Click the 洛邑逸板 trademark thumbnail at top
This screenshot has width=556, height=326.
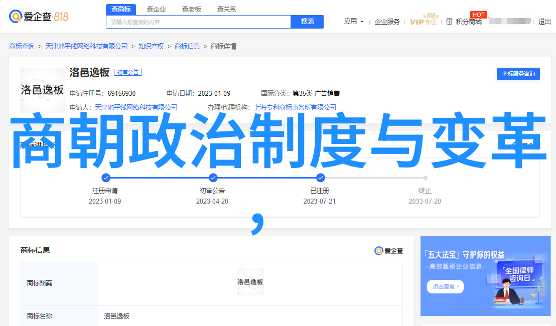[43, 90]
